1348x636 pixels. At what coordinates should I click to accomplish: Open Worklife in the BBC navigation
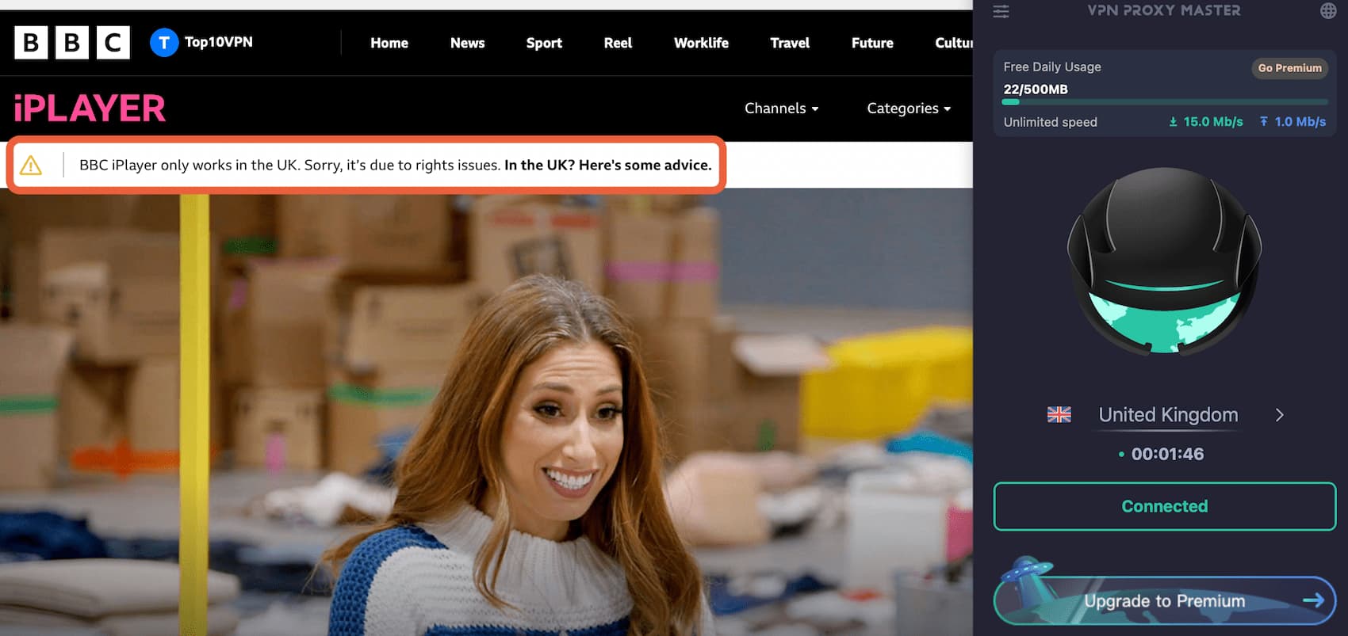[701, 43]
